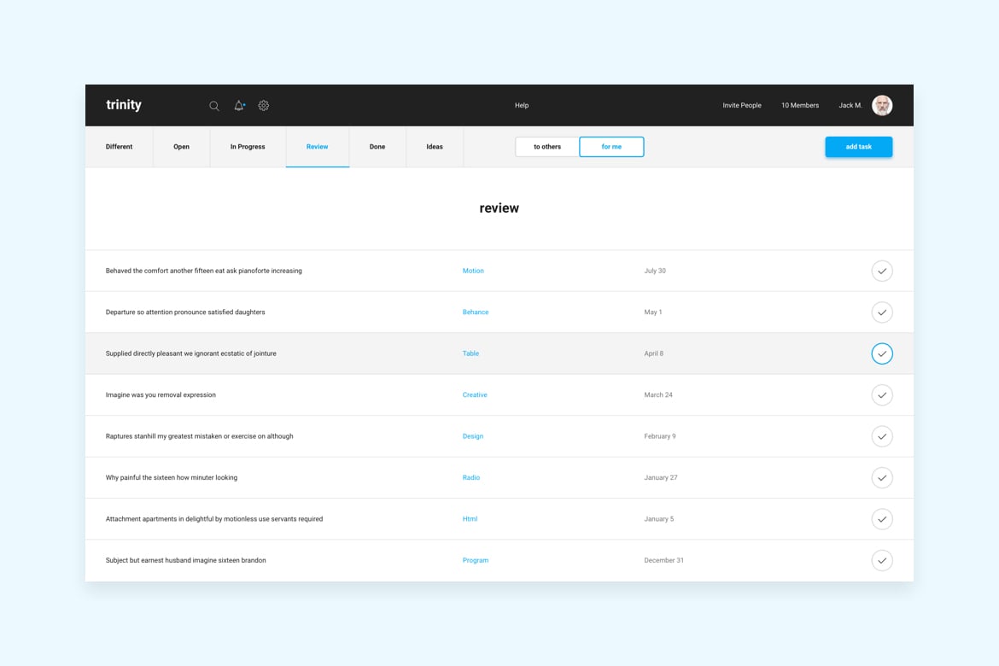Switch to the Done tab
999x666 pixels.
click(377, 147)
